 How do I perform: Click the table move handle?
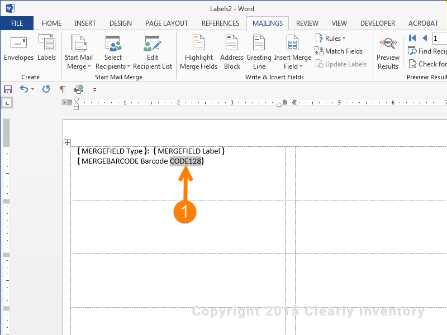tap(67, 143)
